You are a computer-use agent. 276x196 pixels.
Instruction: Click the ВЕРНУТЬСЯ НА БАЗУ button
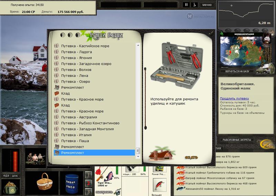[237, 71]
